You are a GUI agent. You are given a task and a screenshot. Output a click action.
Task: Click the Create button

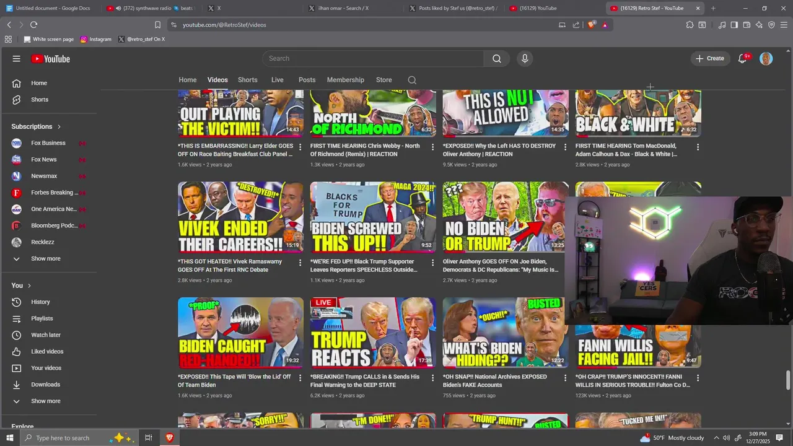coord(710,58)
